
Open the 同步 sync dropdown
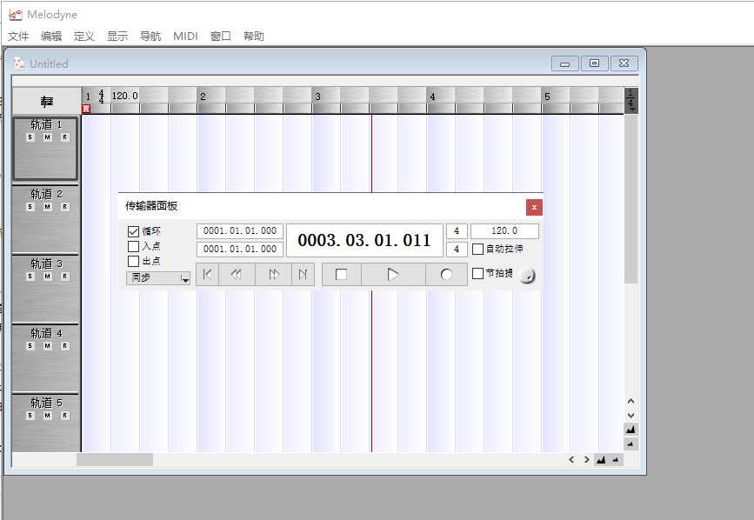click(x=158, y=277)
